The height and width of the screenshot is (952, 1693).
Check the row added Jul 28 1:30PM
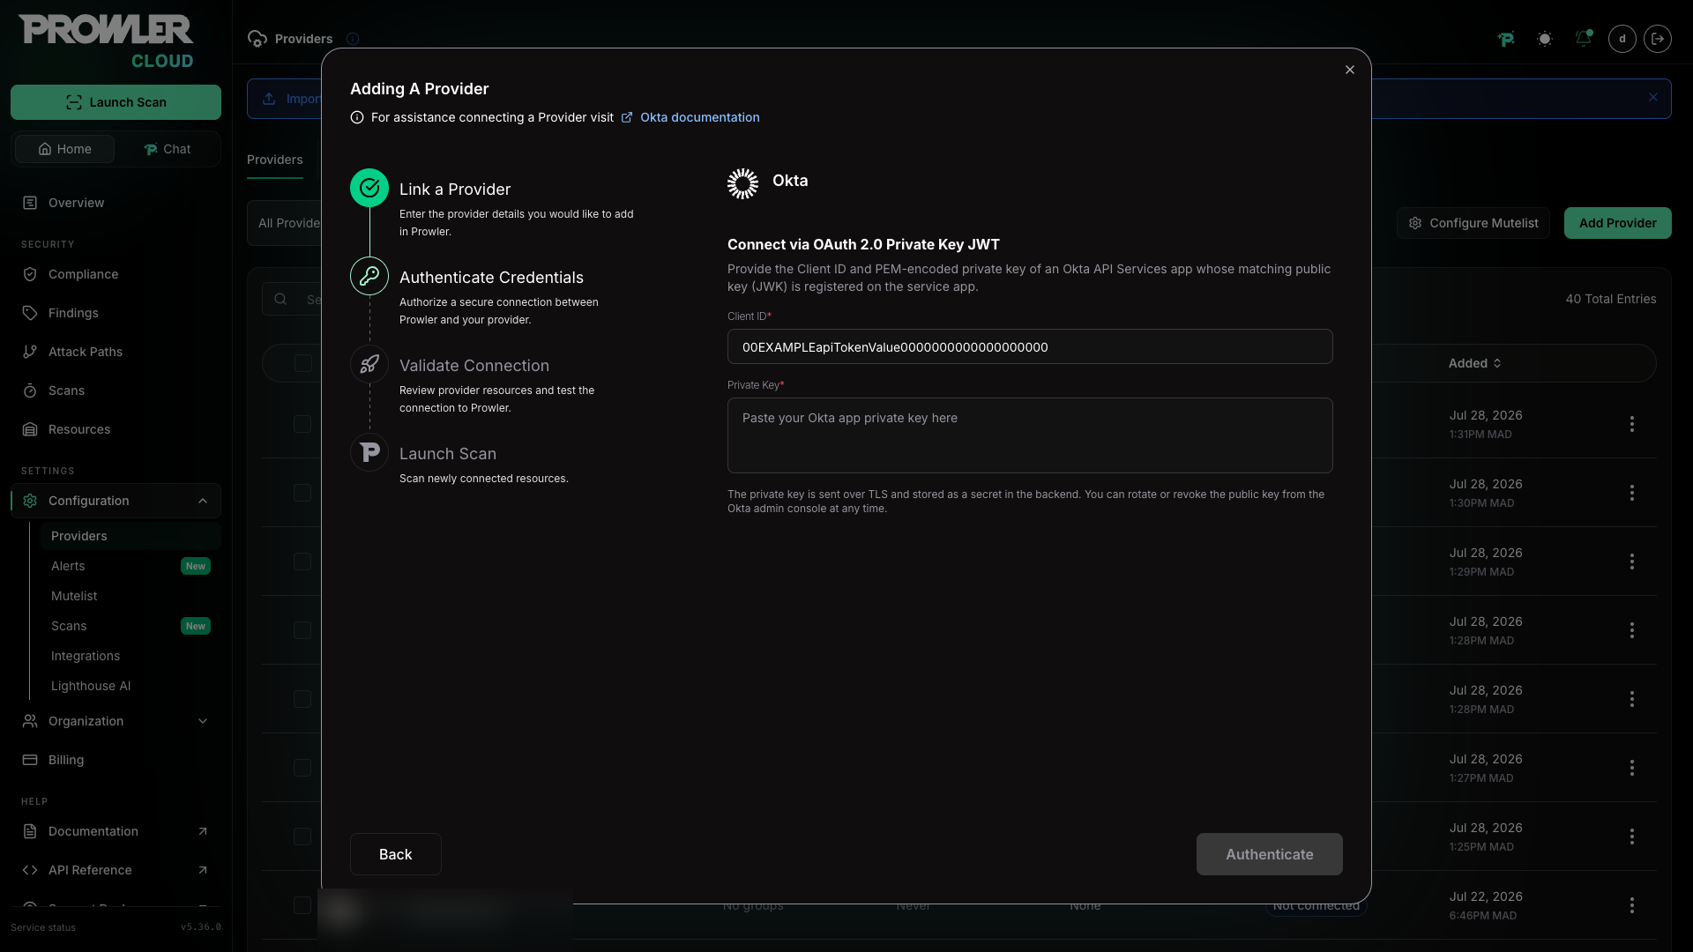[302, 493]
